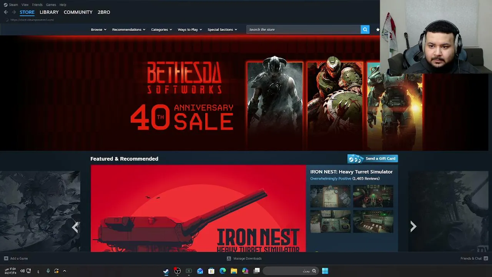This screenshot has width=492, height=277.
Task: View IRON NEST bottom-left screenshot thumbnail
Action: (331, 221)
